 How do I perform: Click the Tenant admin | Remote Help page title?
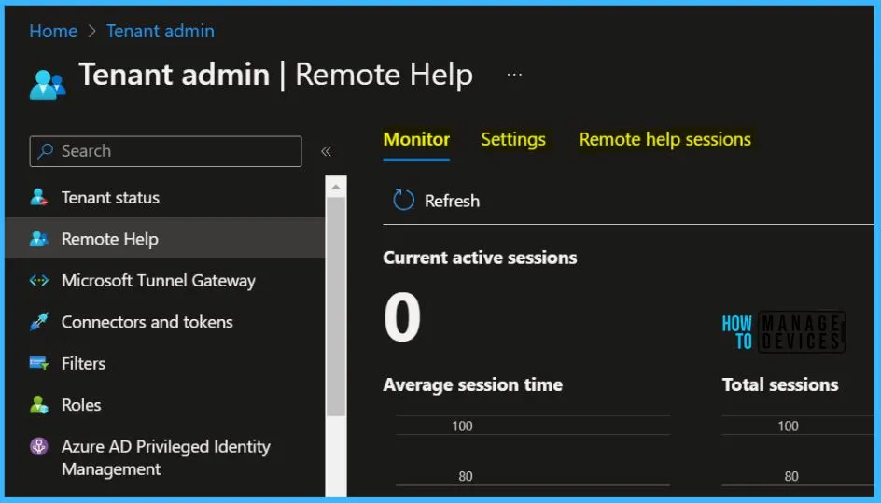click(276, 75)
